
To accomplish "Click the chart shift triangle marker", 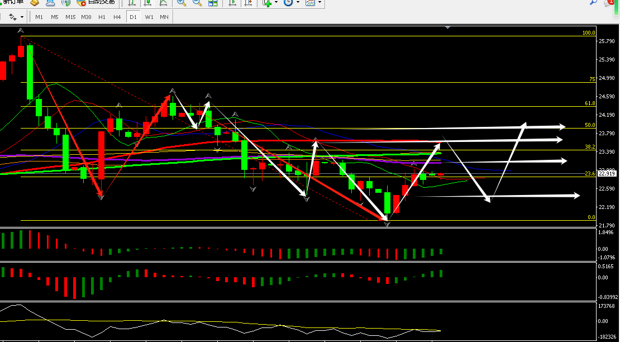I will click(x=447, y=27).
